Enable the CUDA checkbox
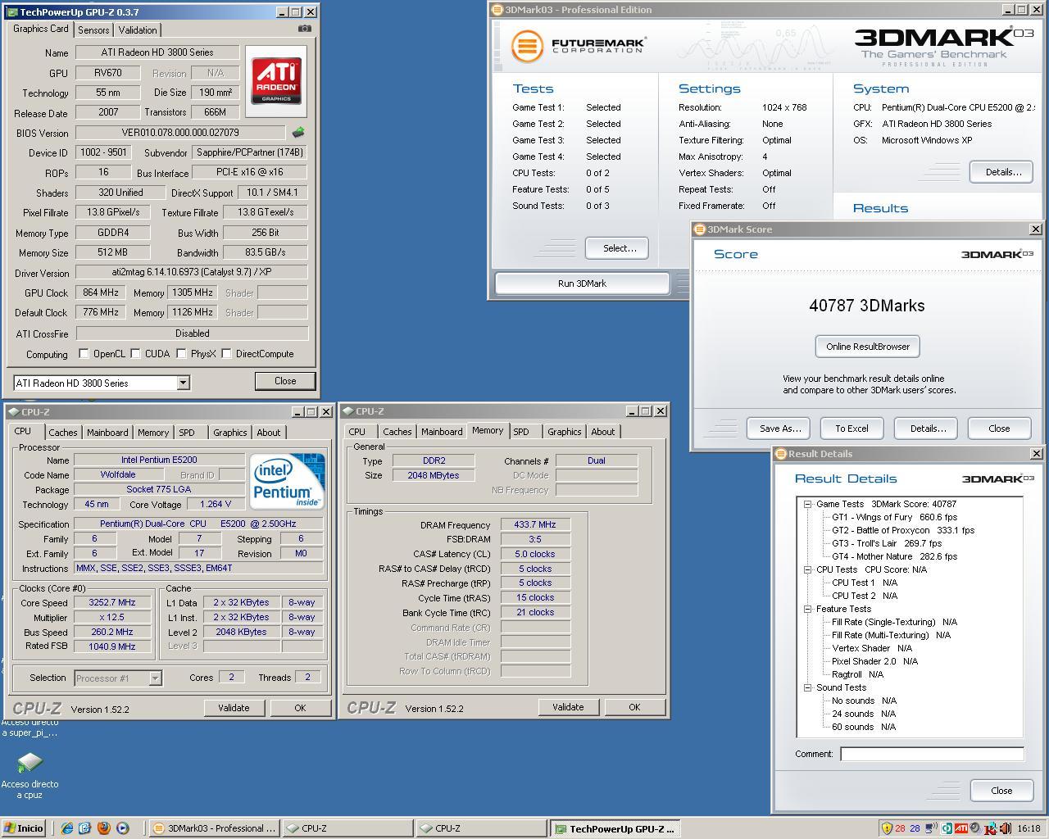Image resolution: width=1049 pixels, height=839 pixels. [135, 354]
